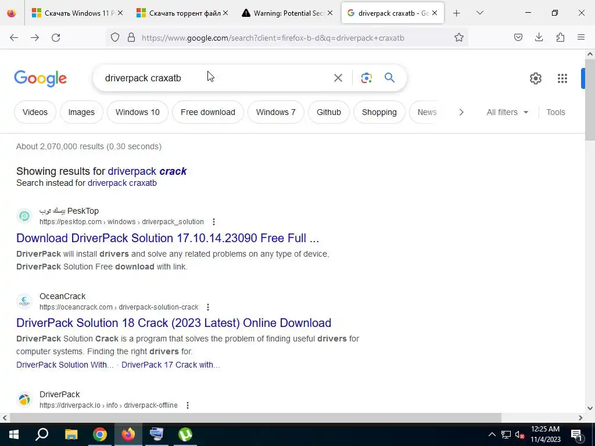Open Firefox extensions menu
Screen dimensions: 595x446
[x=560, y=38]
